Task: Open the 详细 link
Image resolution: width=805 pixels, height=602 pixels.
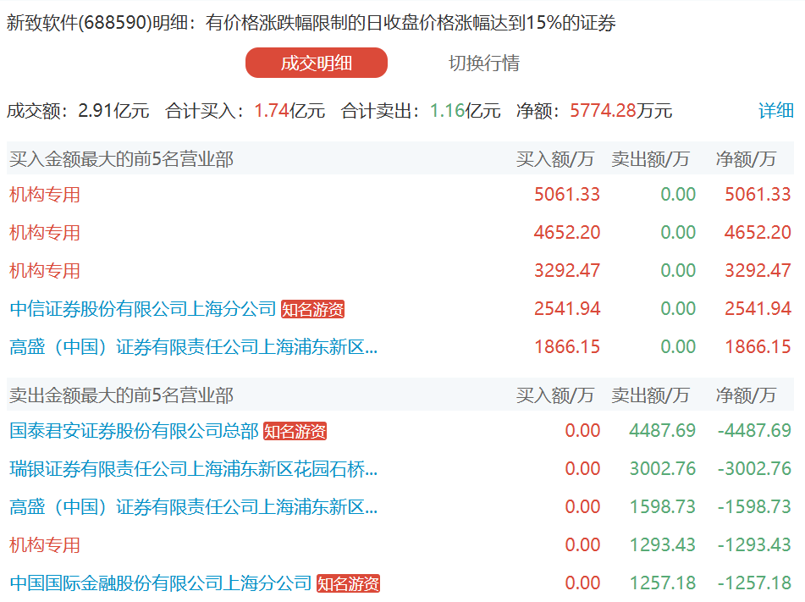Action: [x=775, y=110]
